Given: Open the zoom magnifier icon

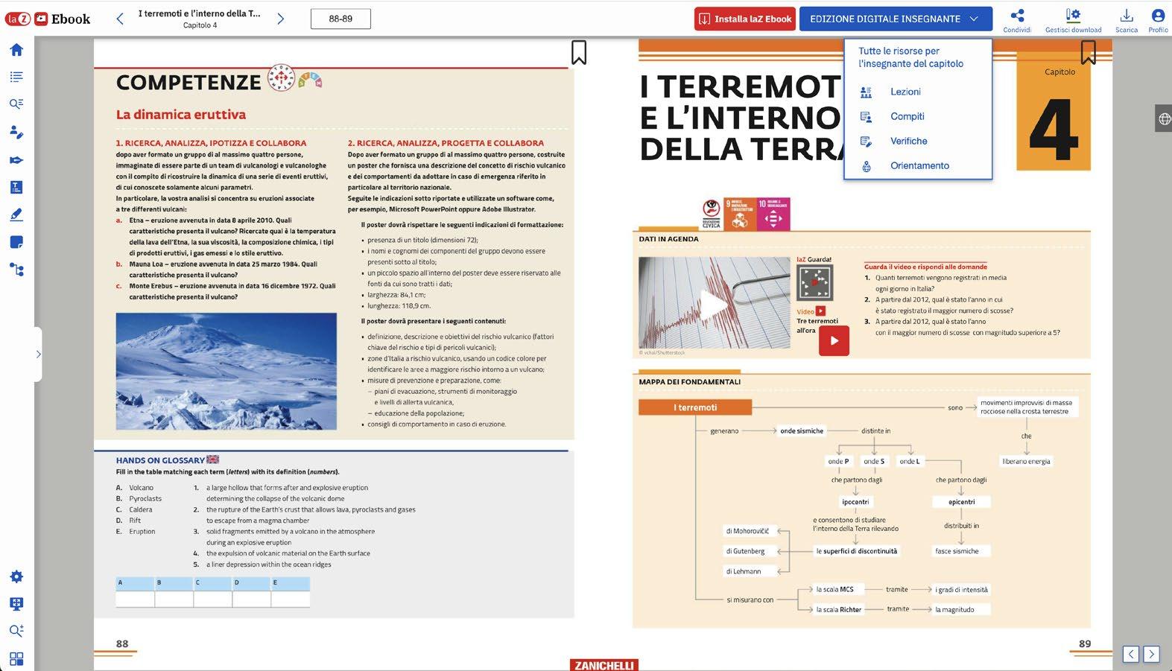Looking at the screenshot, I should (x=16, y=632).
